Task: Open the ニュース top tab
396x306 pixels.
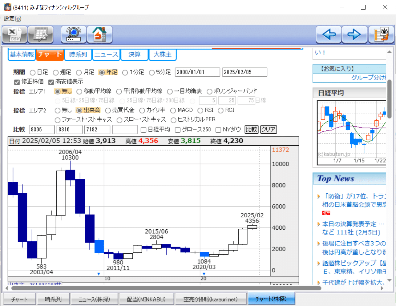Action: coord(106,54)
